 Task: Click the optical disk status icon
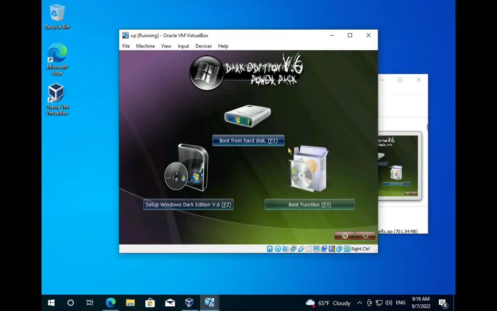click(278, 249)
